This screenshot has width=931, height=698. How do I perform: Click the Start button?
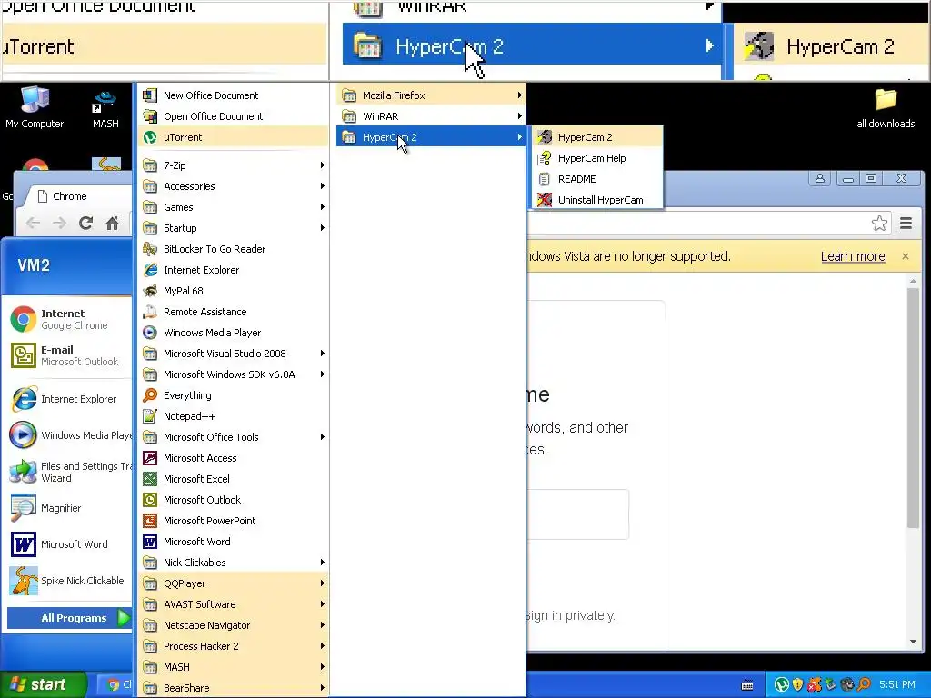44,684
